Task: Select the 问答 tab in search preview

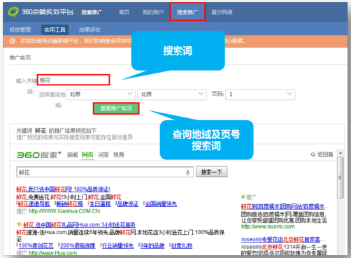Action: point(103,155)
